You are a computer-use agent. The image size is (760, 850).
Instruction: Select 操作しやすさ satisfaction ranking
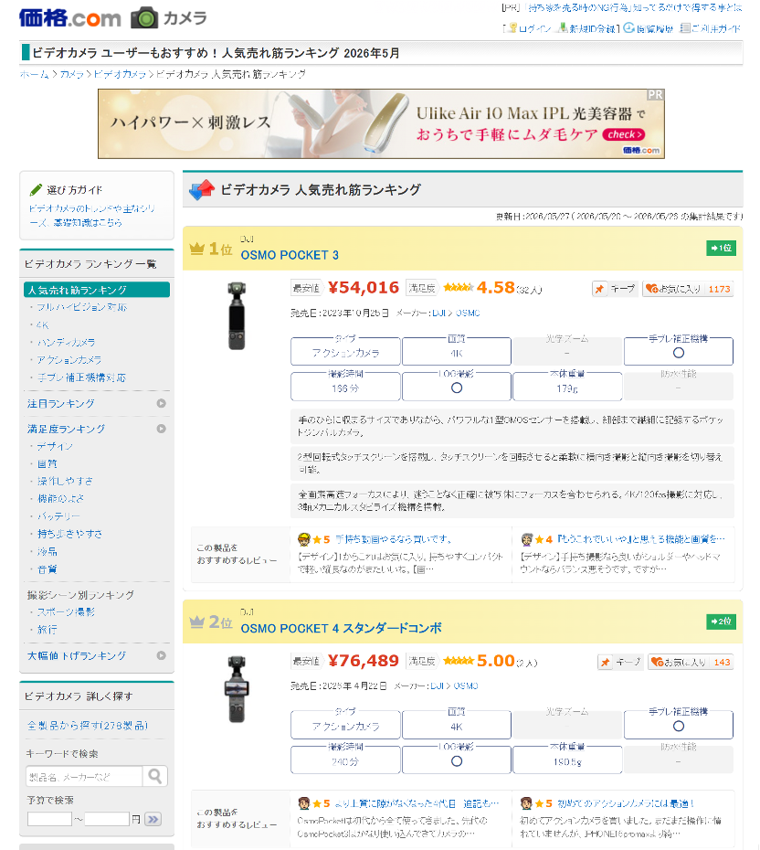[65, 481]
